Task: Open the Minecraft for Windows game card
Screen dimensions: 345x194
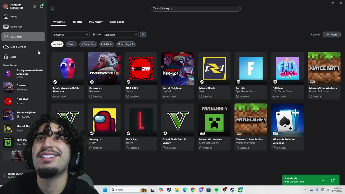Action: click(324, 76)
